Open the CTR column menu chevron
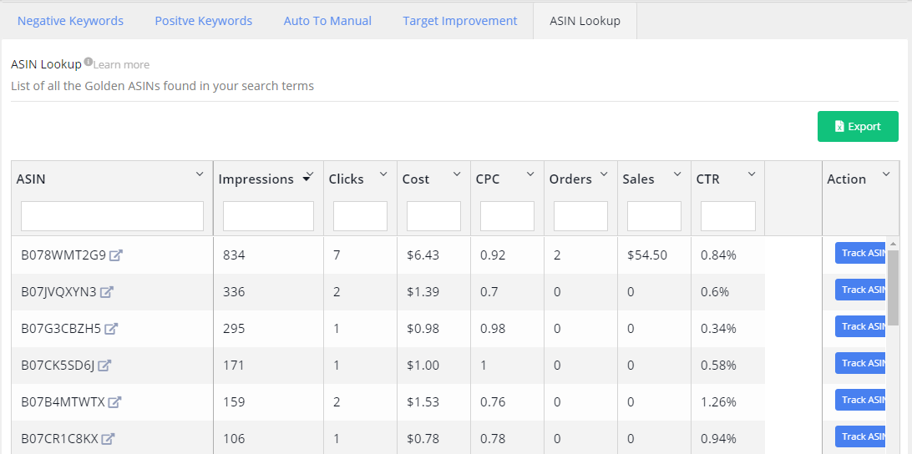This screenshot has width=912, height=454. click(x=752, y=174)
